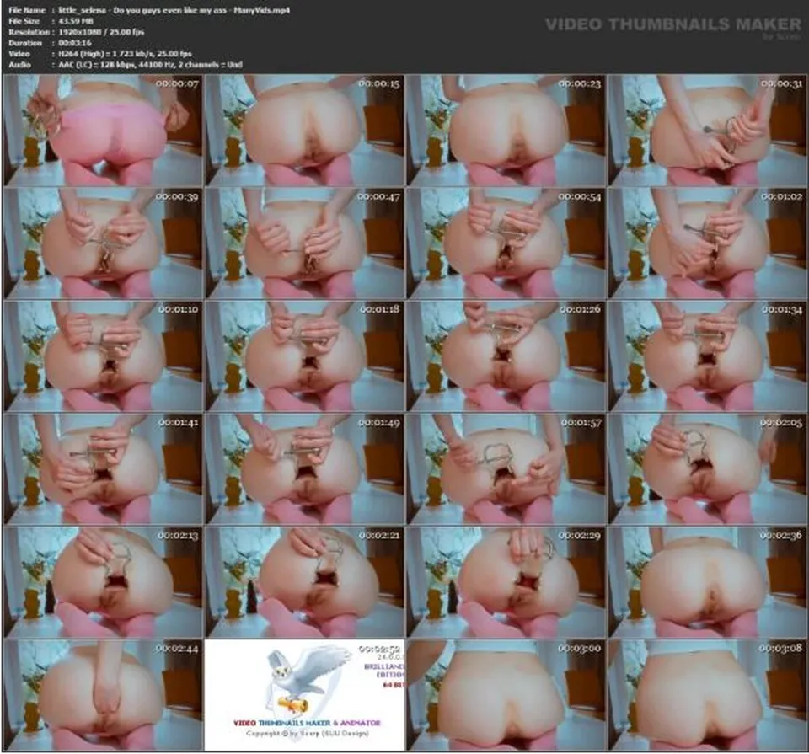This screenshot has width=809, height=754.
Task: Select the frame stamped 00:01:49
Action: click(x=304, y=468)
